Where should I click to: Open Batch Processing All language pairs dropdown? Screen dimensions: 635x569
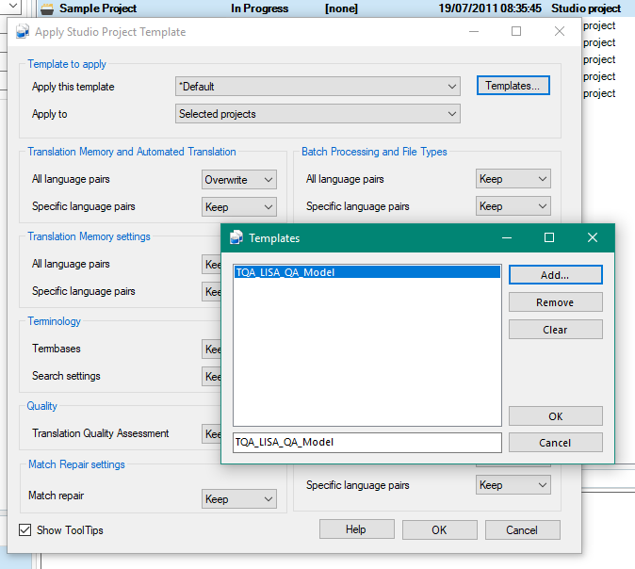(x=513, y=179)
